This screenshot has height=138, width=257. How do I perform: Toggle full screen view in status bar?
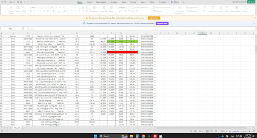click(254, 131)
